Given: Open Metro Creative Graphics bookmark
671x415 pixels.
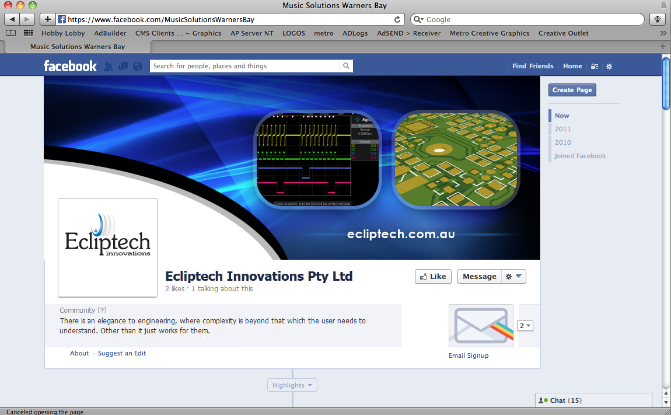Looking at the screenshot, I should click(x=490, y=33).
